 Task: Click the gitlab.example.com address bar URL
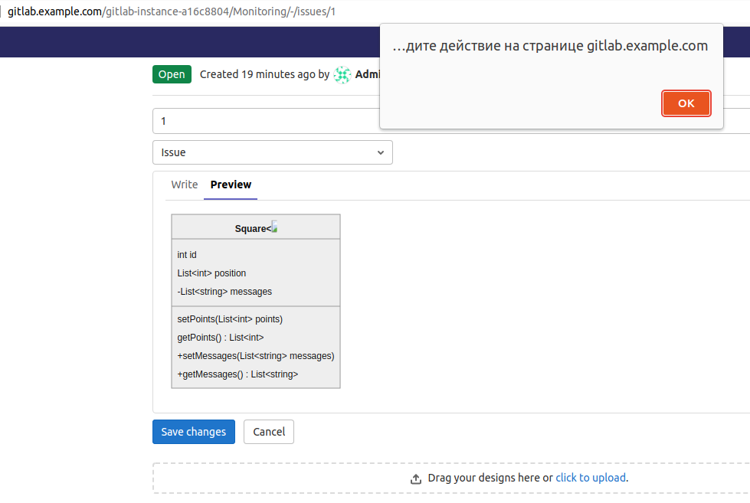[172, 12]
